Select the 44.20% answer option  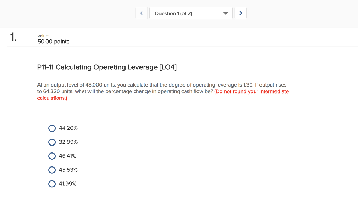52,128
